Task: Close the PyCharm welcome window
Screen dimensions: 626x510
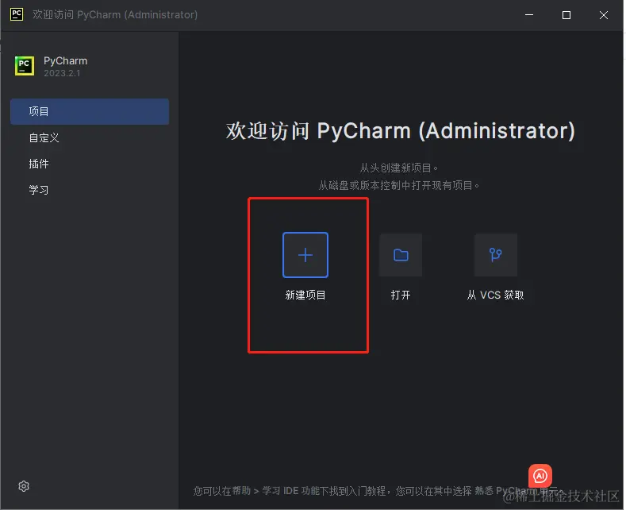Action: coord(604,15)
